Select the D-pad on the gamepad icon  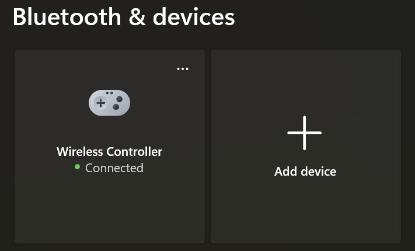pyautogui.click(x=100, y=103)
